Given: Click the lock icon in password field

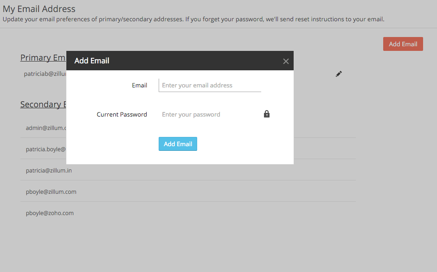Looking at the screenshot, I should (267, 114).
